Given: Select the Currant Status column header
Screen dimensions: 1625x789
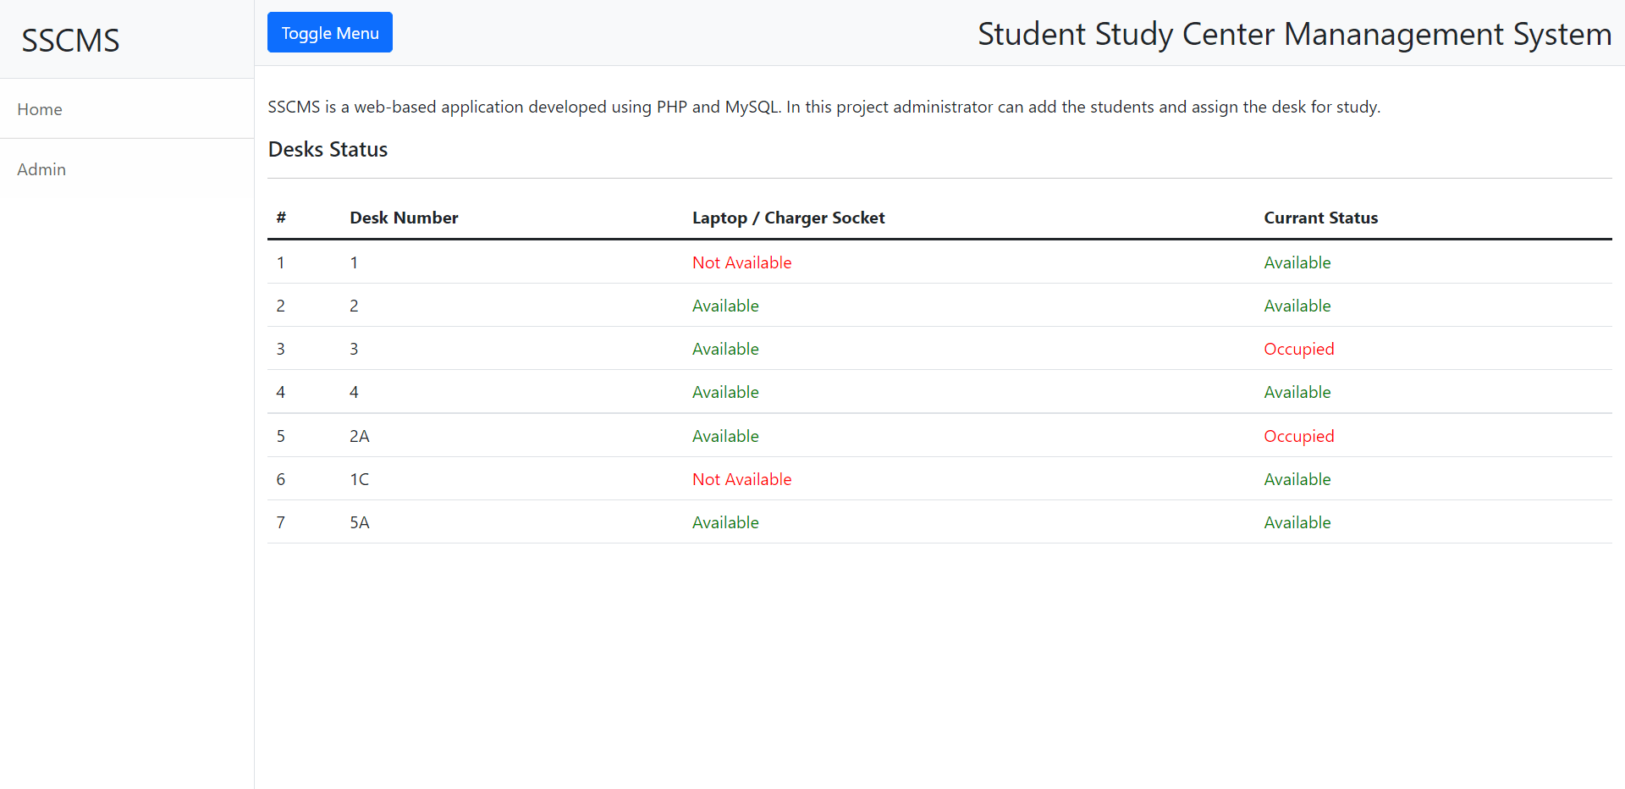Looking at the screenshot, I should [1320, 218].
